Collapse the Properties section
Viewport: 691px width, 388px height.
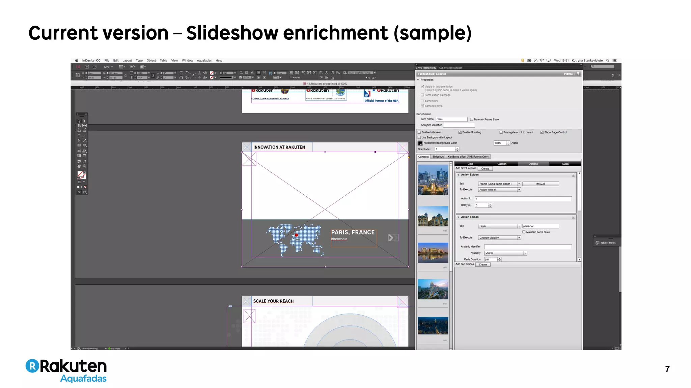[418, 80]
